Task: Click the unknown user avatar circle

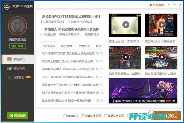Action: [17, 26]
